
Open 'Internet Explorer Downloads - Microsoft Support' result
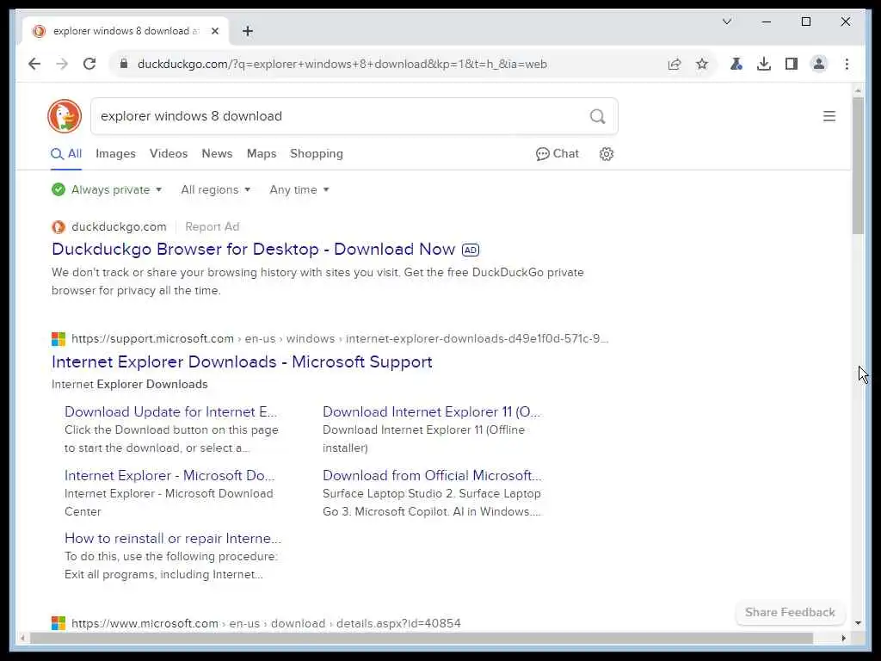[x=242, y=362]
